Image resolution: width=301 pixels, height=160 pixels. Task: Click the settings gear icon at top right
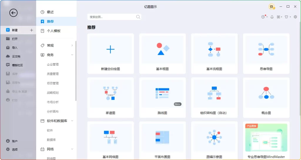click(x=295, y=17)
